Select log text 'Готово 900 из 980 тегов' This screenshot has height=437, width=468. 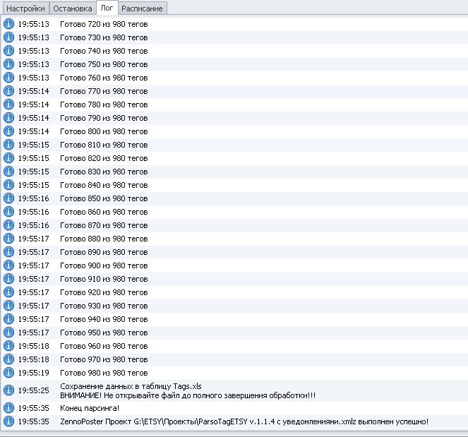[104, 265]
